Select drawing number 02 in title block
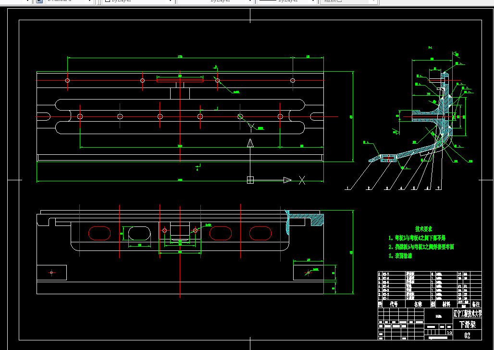The height and width of the screenshot is (350, 494). pos(467,336)
